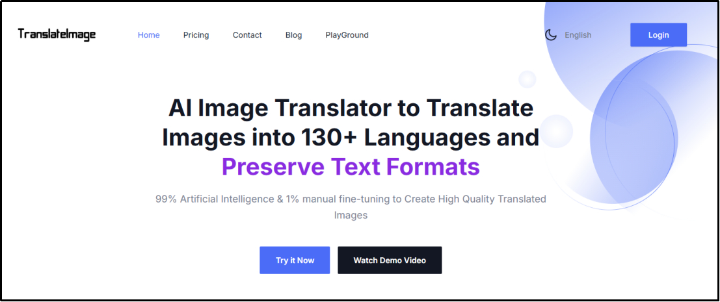Select PlayGround in the navigation bar

[347, 35]
